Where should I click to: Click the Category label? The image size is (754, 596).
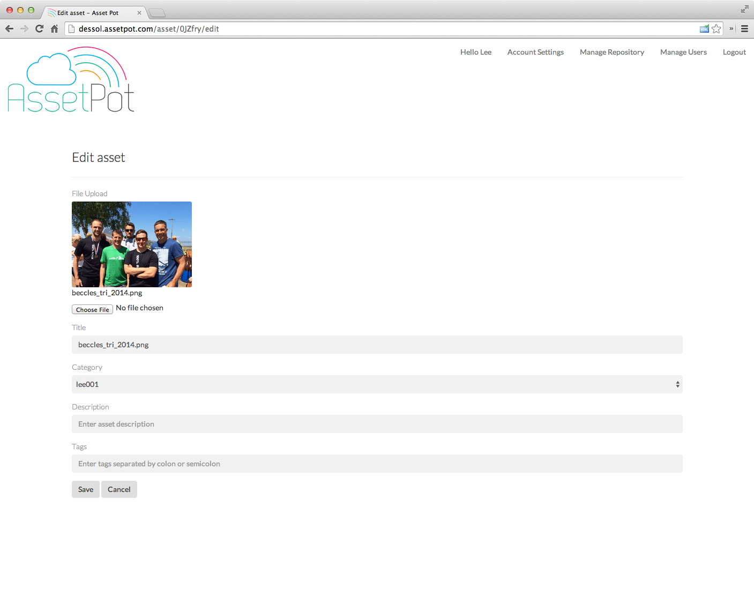(87, 367)
